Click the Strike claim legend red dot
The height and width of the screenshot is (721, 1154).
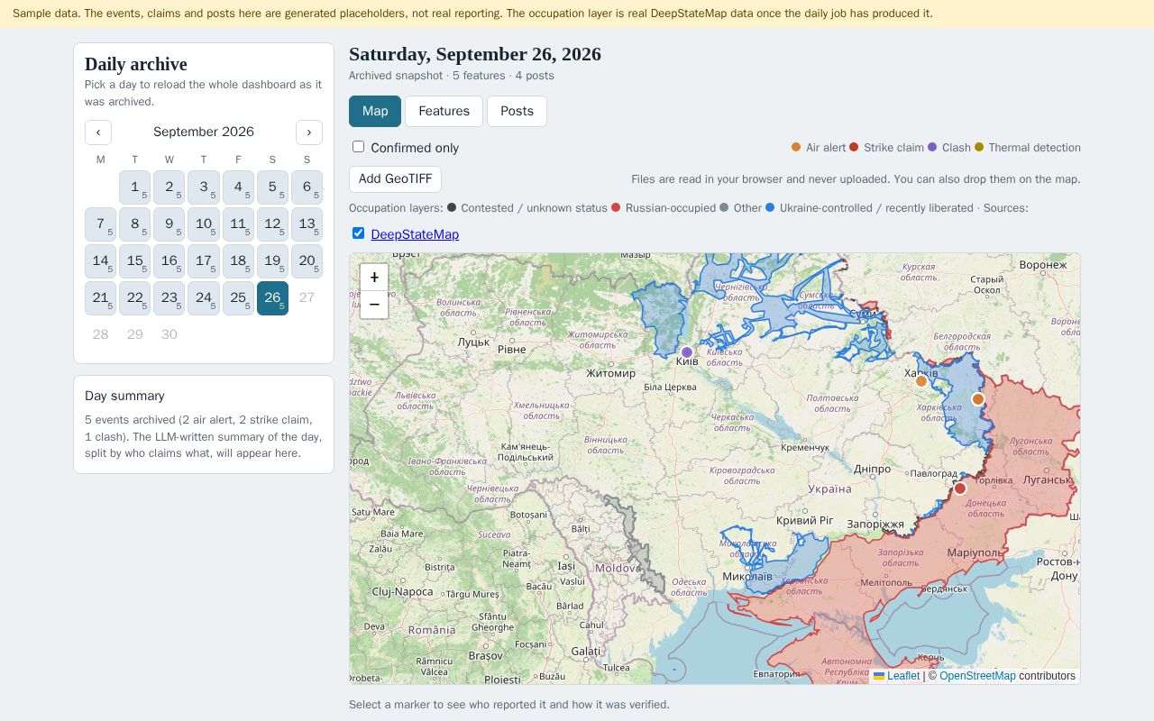pyautogui.click(x=854, y=147)
